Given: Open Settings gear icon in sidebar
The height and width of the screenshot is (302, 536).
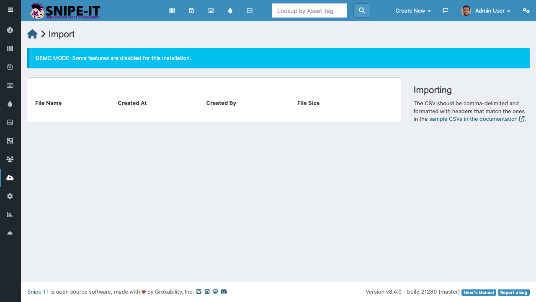Looking at the screenshot, I should [x=10, y=196].
